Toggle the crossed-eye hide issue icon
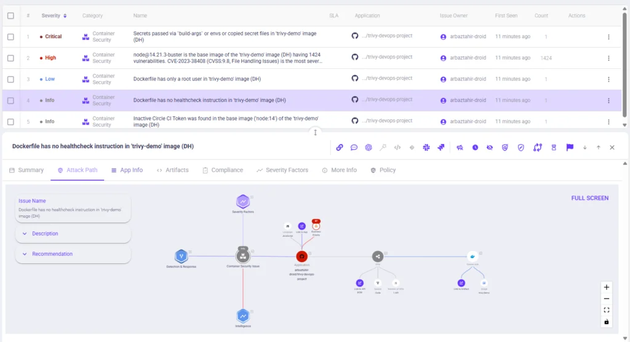This screenshot has height=342, width=630. click(x=489, y=148)
